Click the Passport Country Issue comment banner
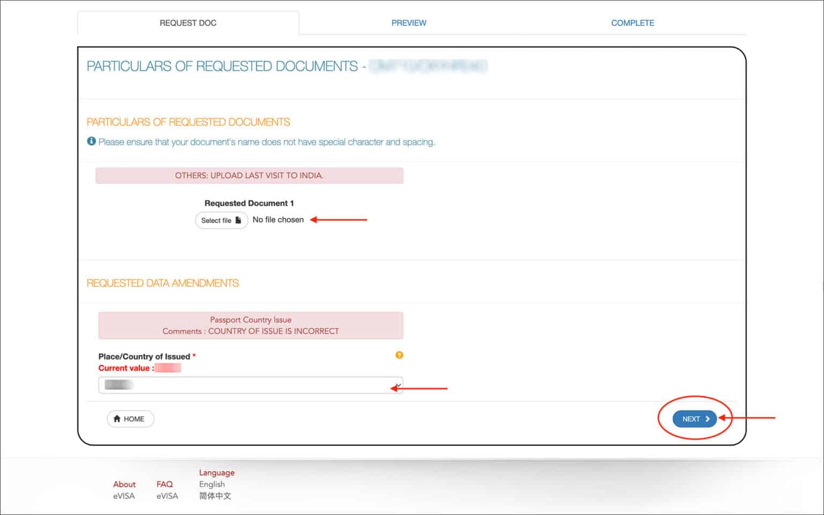Image resolution: width=824 pixels, height=515 pixels. pyautogui.click(x=250, y=325)
